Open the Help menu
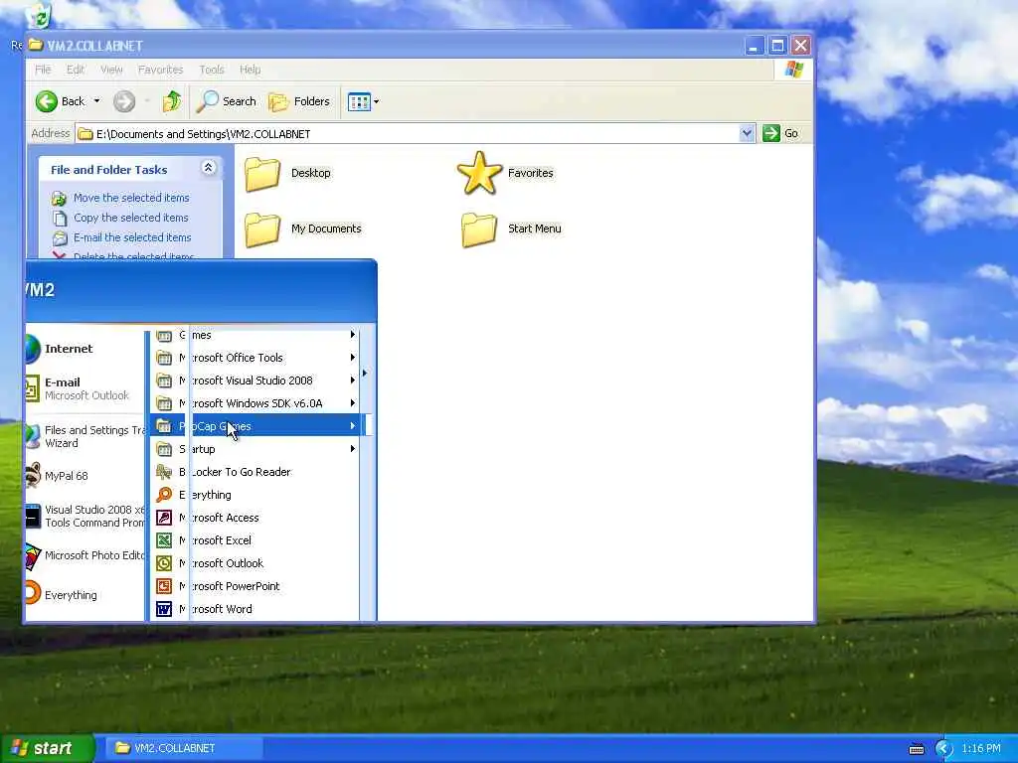This screenshot has height=763, width=1018. tap(250, 70)
